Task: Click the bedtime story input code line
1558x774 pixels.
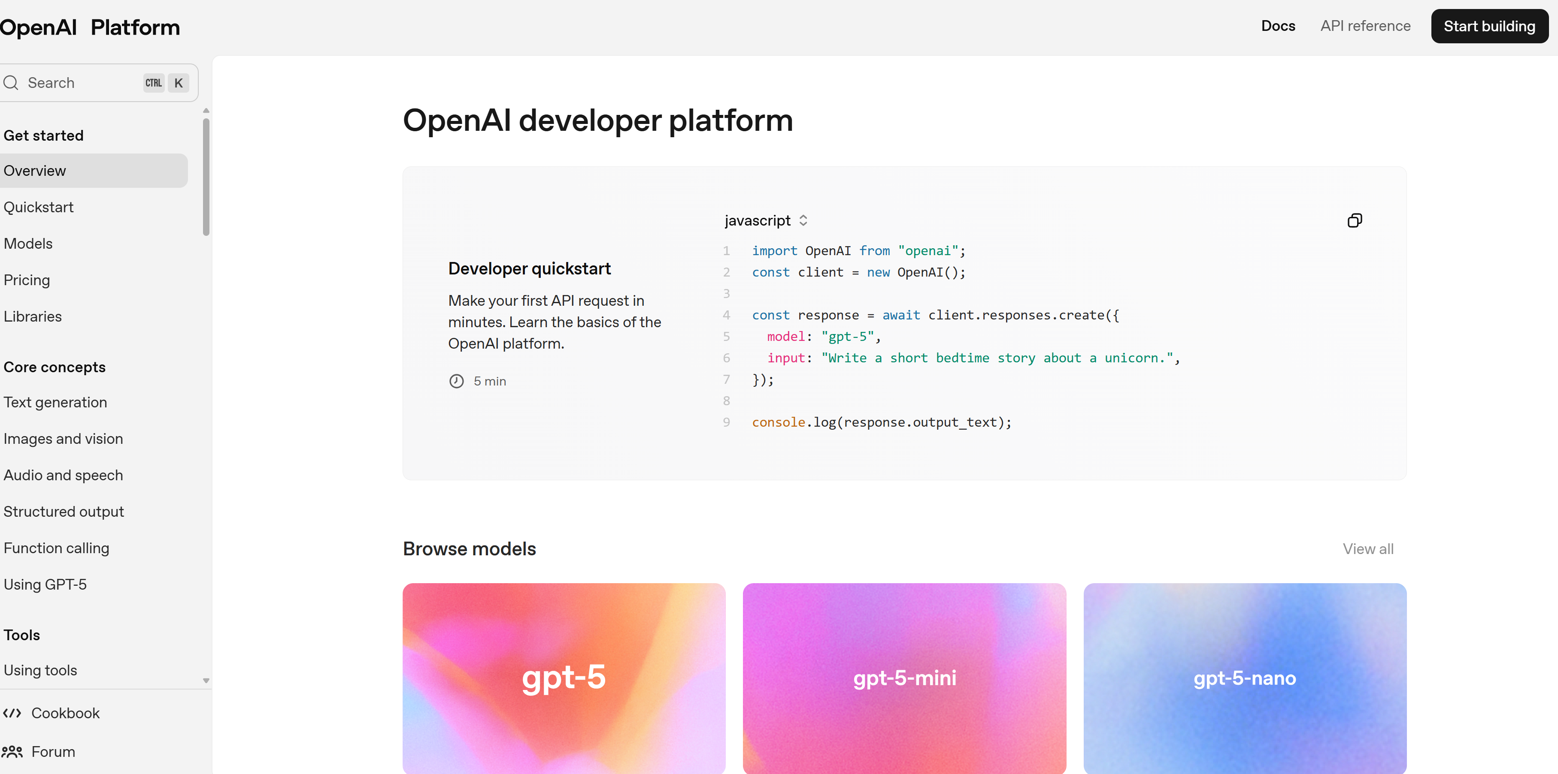Action: [x=974, y=358]
